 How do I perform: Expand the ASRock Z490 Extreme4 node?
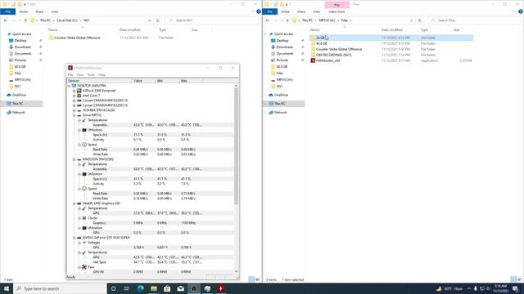pos(75,91)
